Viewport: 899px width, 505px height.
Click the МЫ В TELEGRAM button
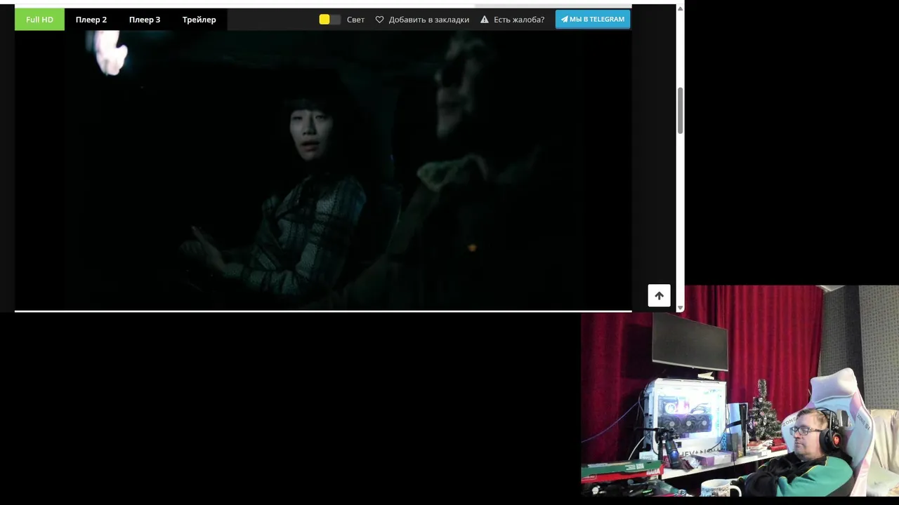click(592, 19)
